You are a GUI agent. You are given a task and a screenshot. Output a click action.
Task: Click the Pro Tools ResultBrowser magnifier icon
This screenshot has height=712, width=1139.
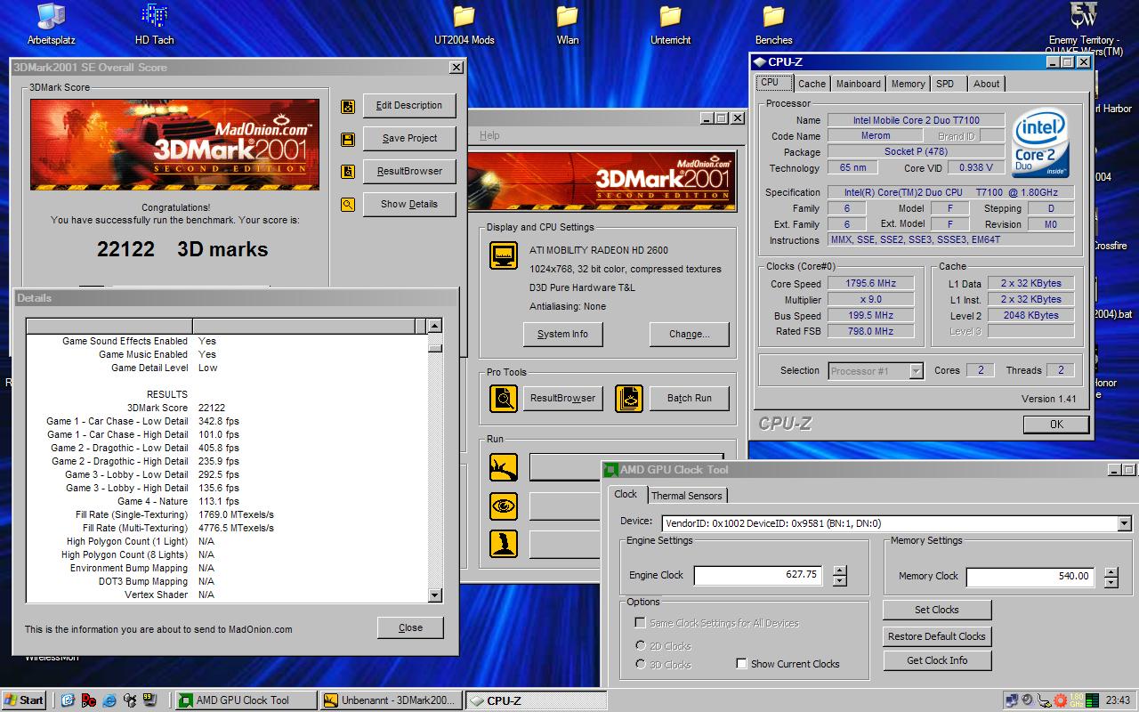504,398
